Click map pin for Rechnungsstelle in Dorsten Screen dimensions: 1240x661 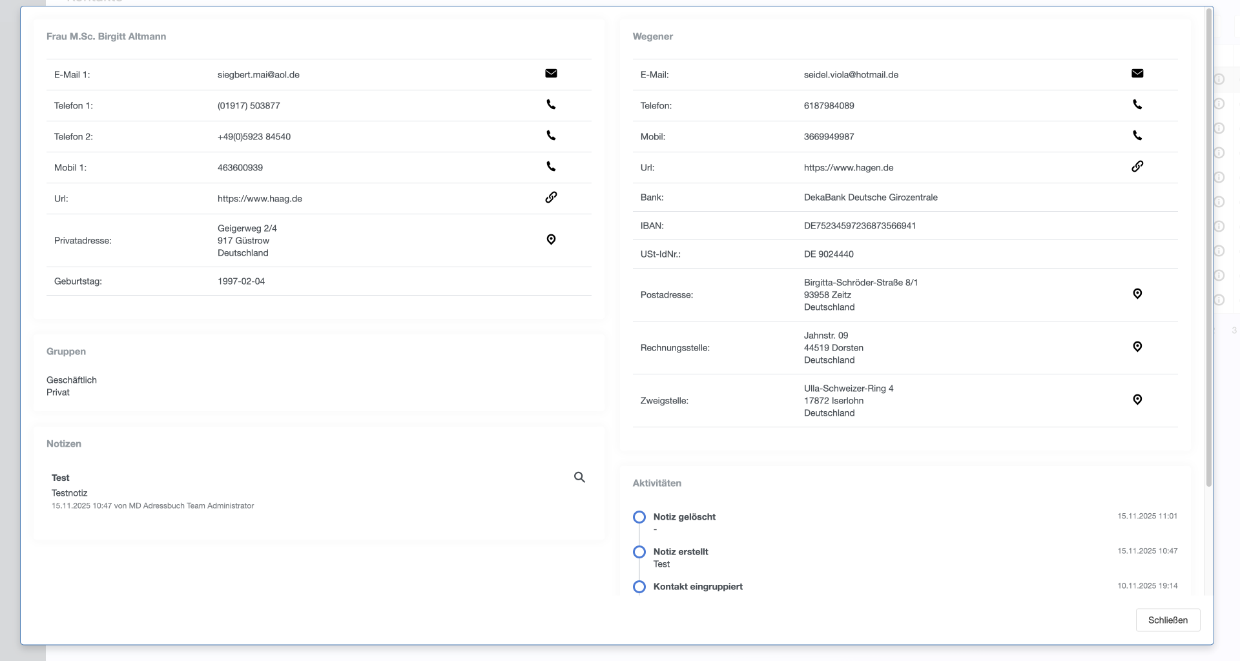1137,347
